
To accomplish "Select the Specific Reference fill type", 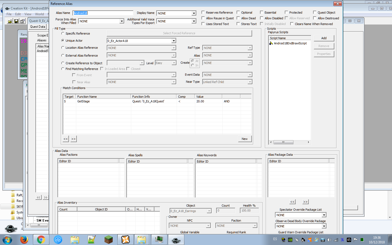I will coord(63,33).
